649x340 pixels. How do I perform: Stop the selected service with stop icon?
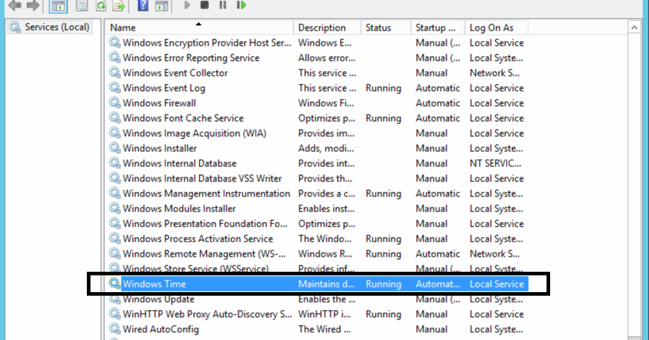(x=204, y=5)
